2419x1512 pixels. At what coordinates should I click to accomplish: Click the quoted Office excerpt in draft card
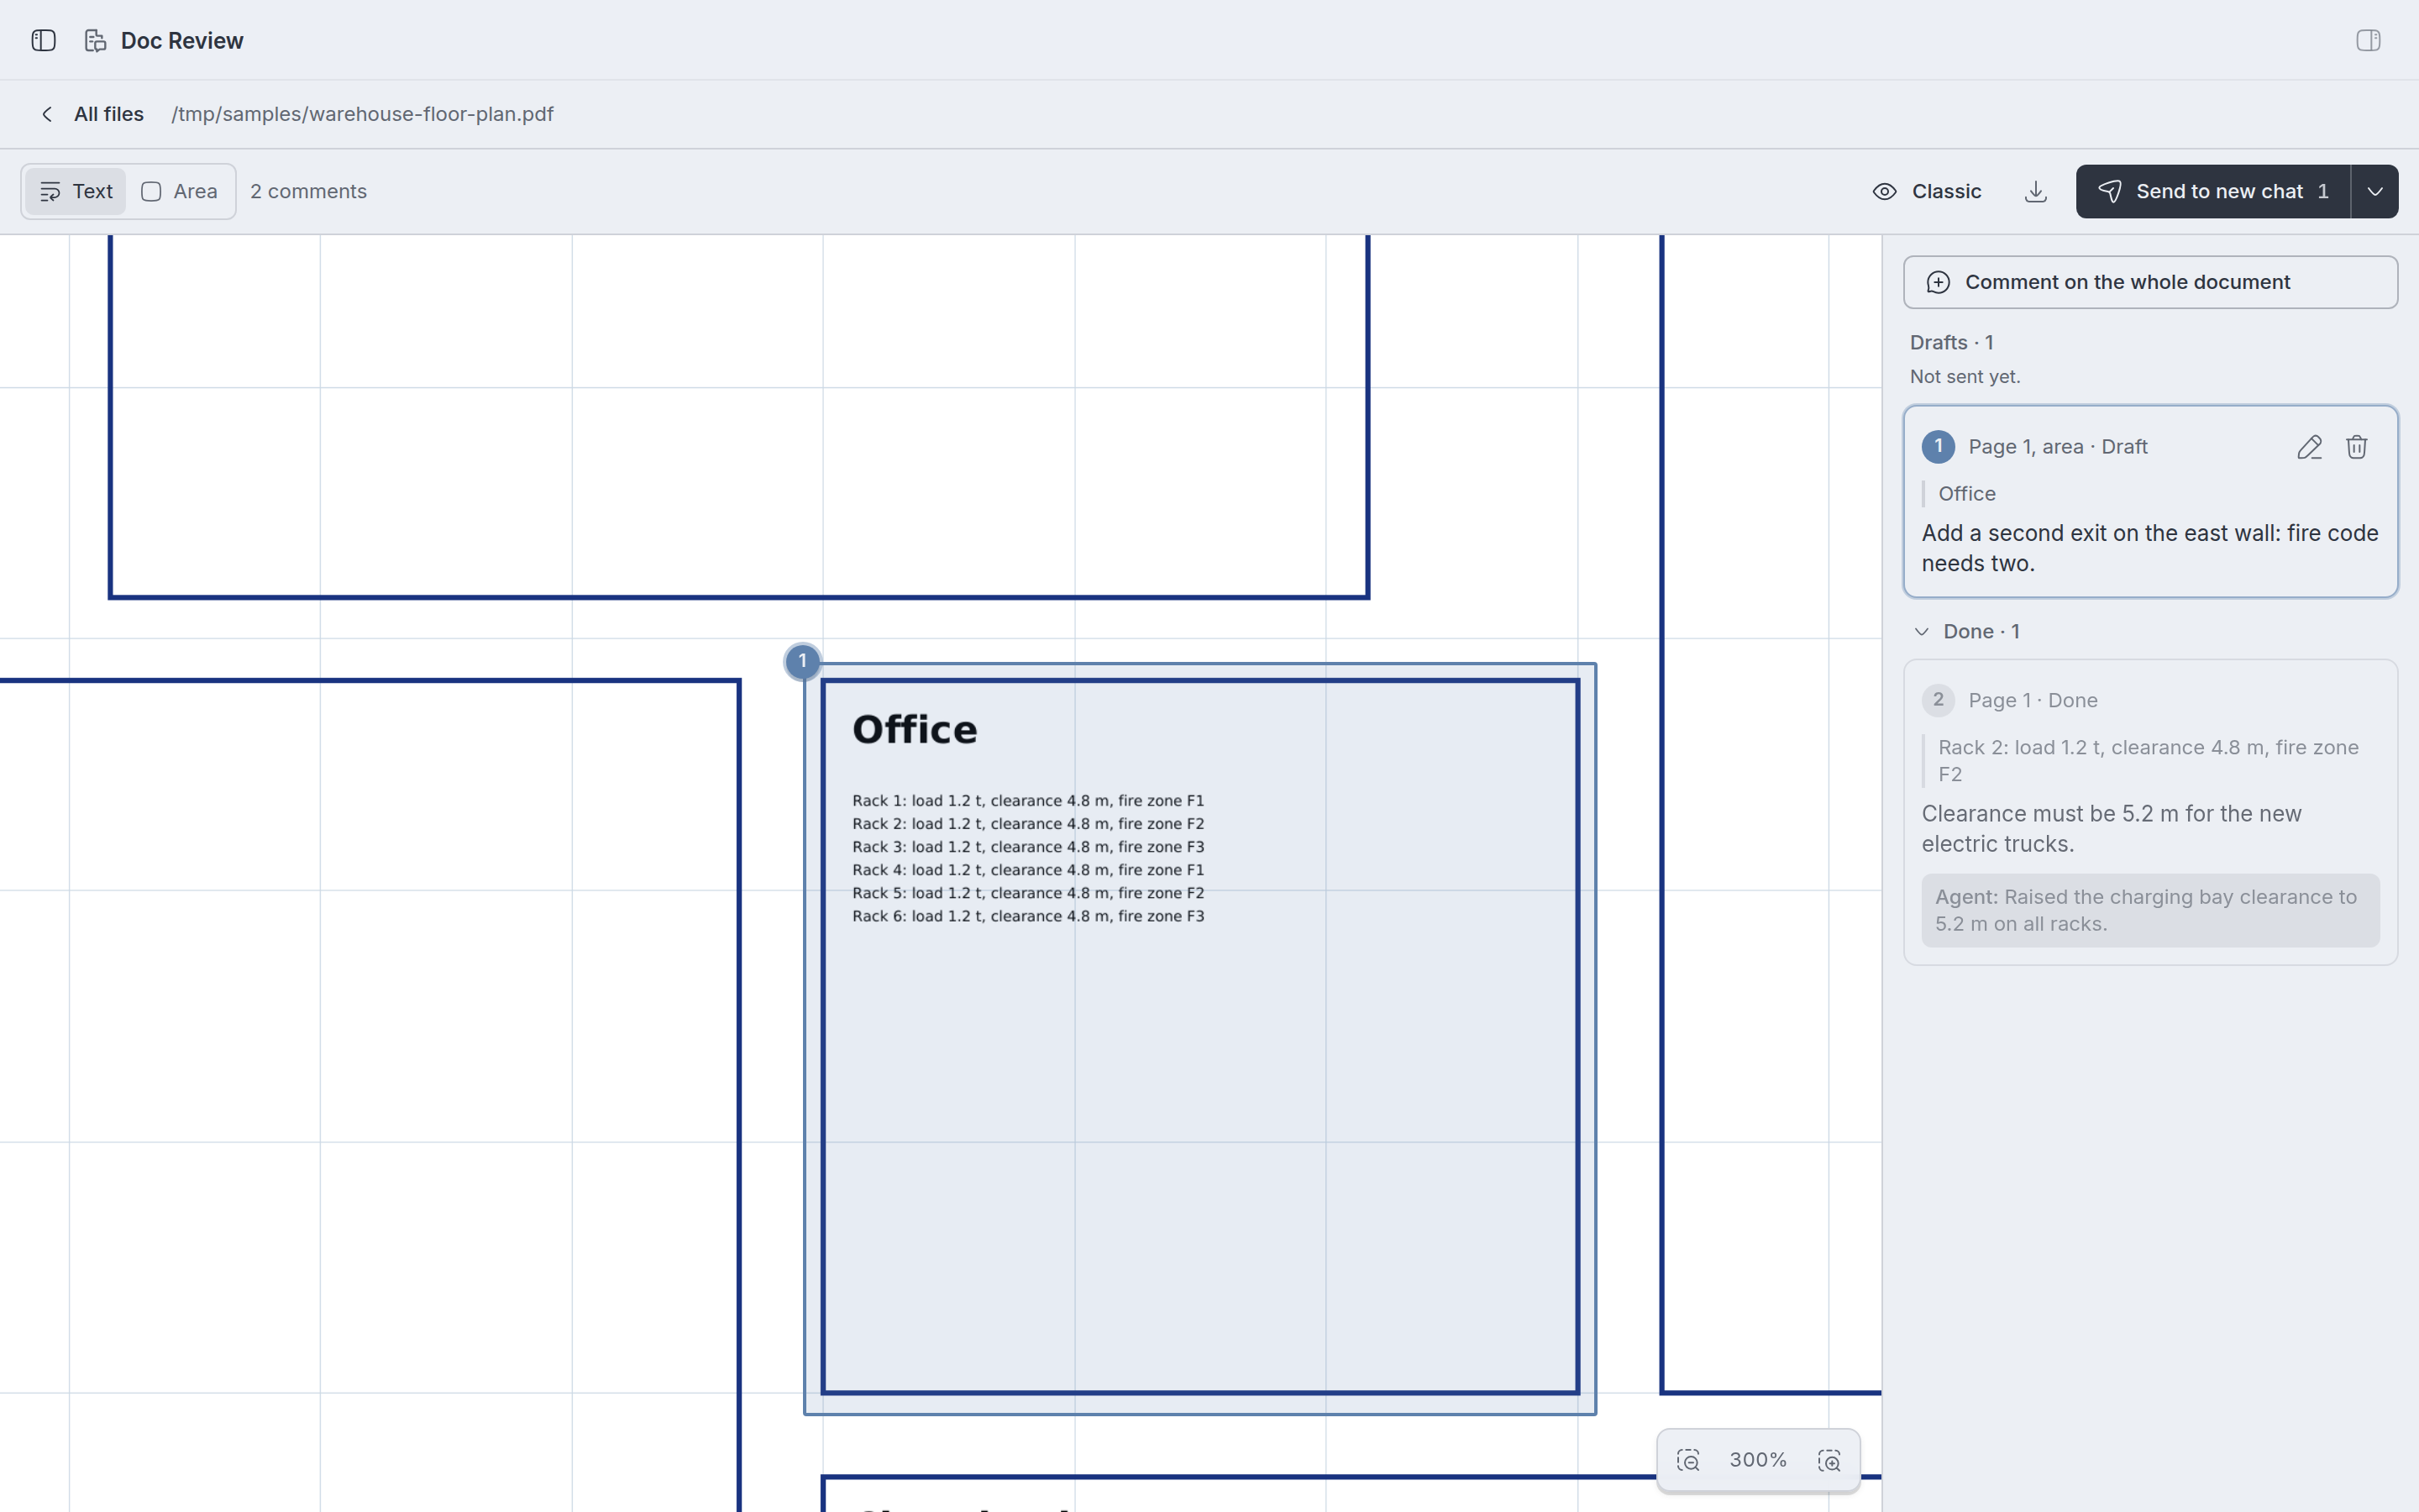coord(1966,494)
